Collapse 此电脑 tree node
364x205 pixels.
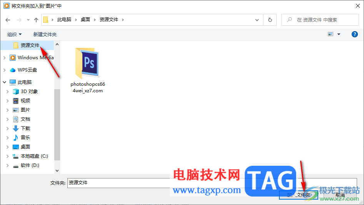[4, 82]
